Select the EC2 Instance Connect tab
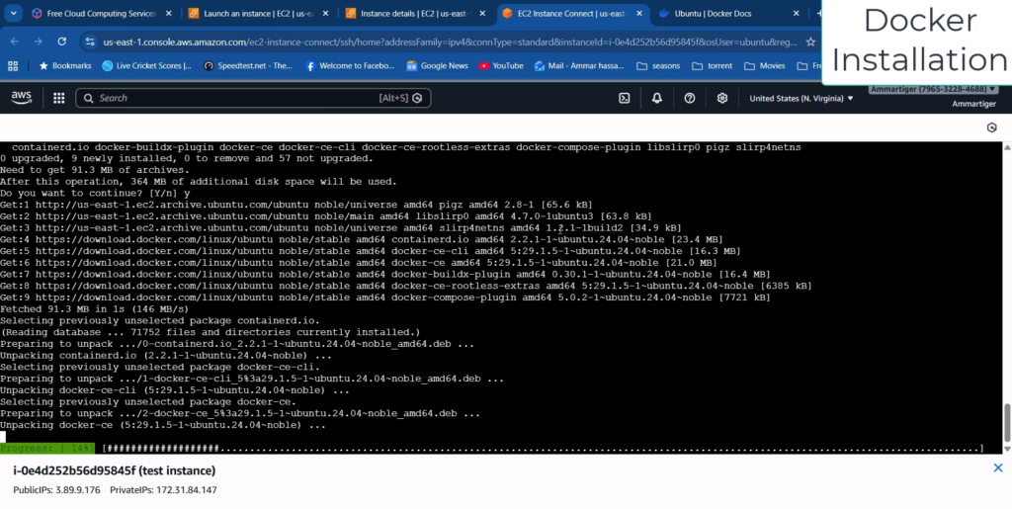The image size is (1012, 509). coord(573,13)
